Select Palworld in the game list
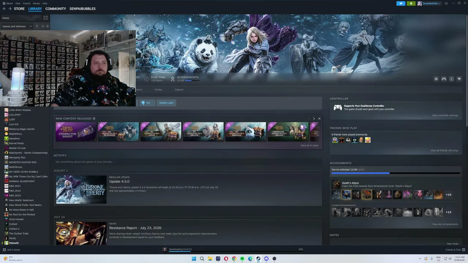This screenshot has width=468, height=263. tap(14, 243)
